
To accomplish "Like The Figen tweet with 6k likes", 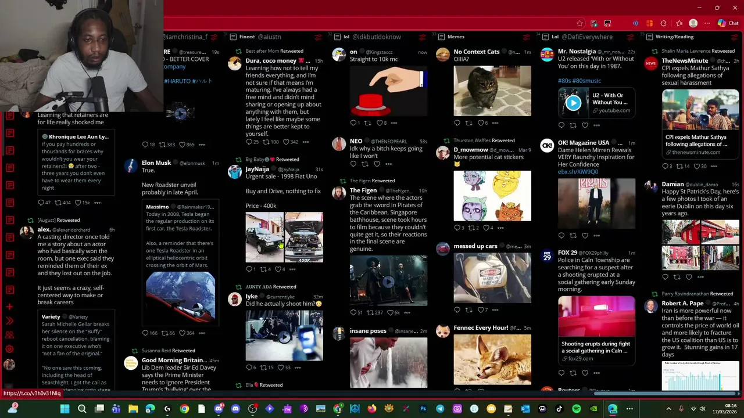I will click(390, 312).
